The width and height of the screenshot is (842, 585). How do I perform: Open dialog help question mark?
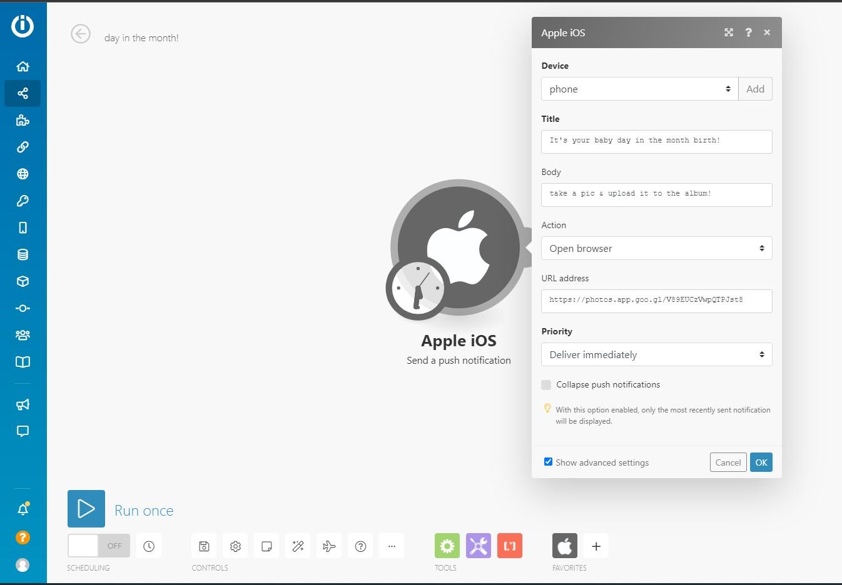[748, 32]
